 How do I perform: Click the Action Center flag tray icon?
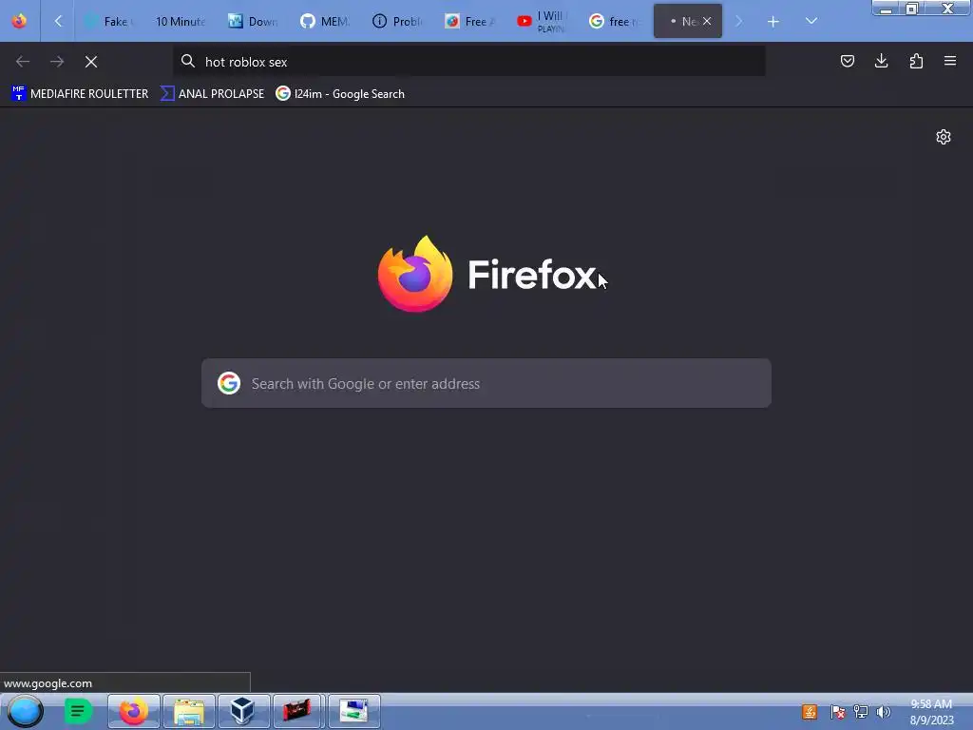[x=837, y=712]
